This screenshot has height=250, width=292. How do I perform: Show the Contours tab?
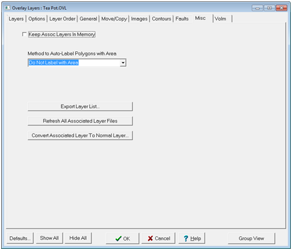(x=161, y=19)
